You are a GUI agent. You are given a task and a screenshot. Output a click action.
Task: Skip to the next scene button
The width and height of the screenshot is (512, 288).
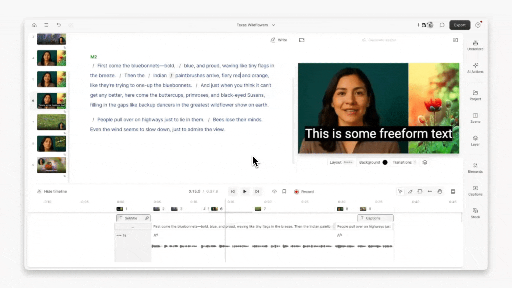click(257, 192)
